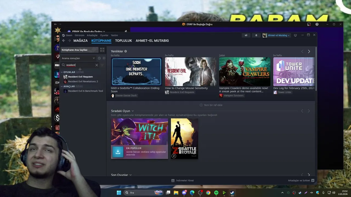Open Discord from the taskbar
This screenshot has width=351, height=197.
click(x=184, y=193)
